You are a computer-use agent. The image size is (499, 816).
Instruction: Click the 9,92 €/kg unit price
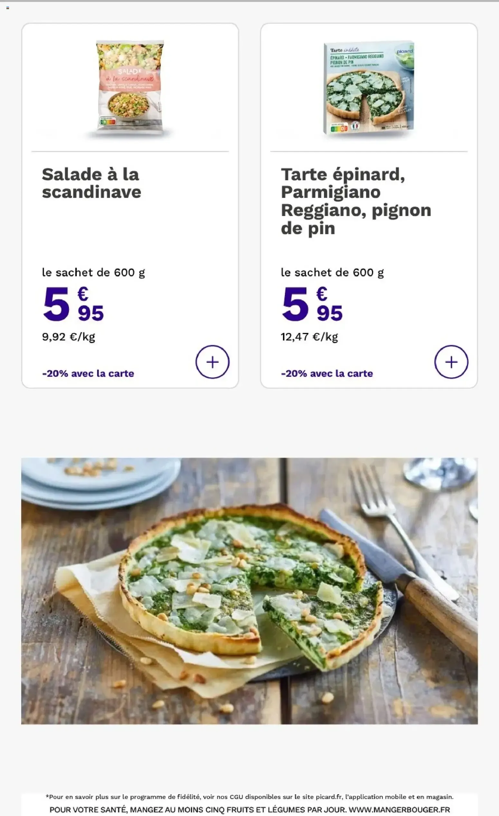coord(69,337)
